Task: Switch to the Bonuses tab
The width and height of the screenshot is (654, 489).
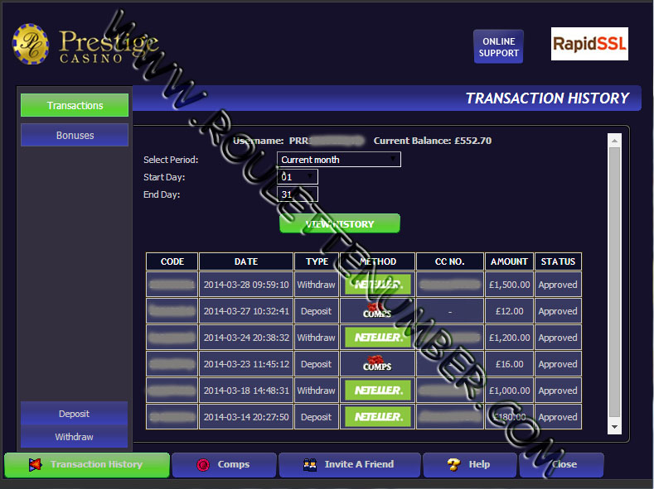Action: (x=75, y=135)
